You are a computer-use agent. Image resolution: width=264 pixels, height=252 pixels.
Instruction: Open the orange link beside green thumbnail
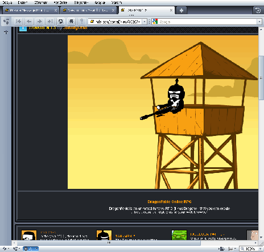tap(207, 234)
